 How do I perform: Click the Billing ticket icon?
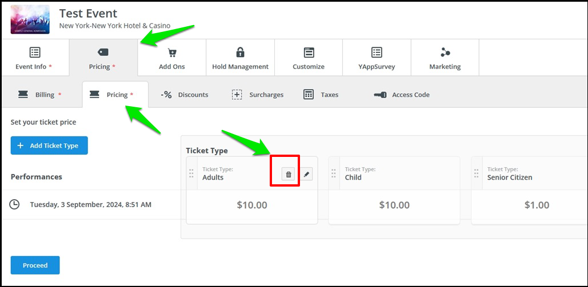point(23,95)
